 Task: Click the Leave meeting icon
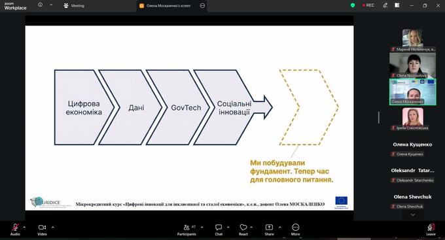(431, 227)
